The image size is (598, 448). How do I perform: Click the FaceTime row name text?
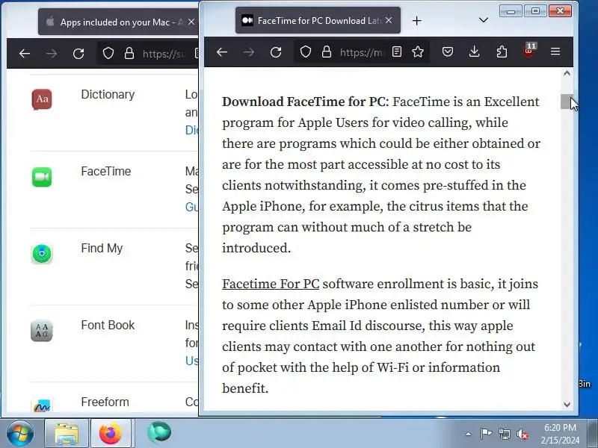106,172
